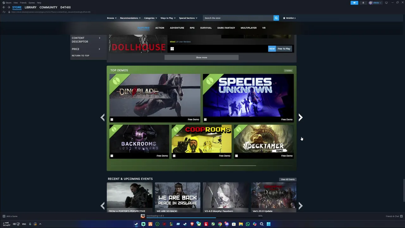Open the Decktamer demo thumbnail

264,139
